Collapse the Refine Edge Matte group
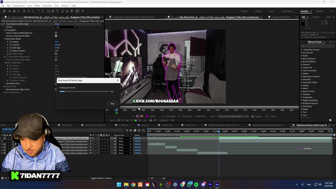The height and width of the screenshot is (189, 336). tap(5, 63)
